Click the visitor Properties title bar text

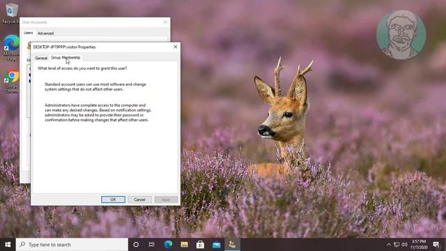(64, 47)
